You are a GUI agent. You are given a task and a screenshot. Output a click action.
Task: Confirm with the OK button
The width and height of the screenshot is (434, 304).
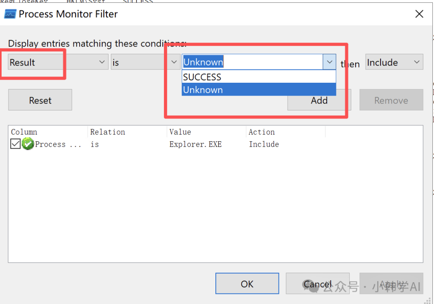tap(247, 284)
